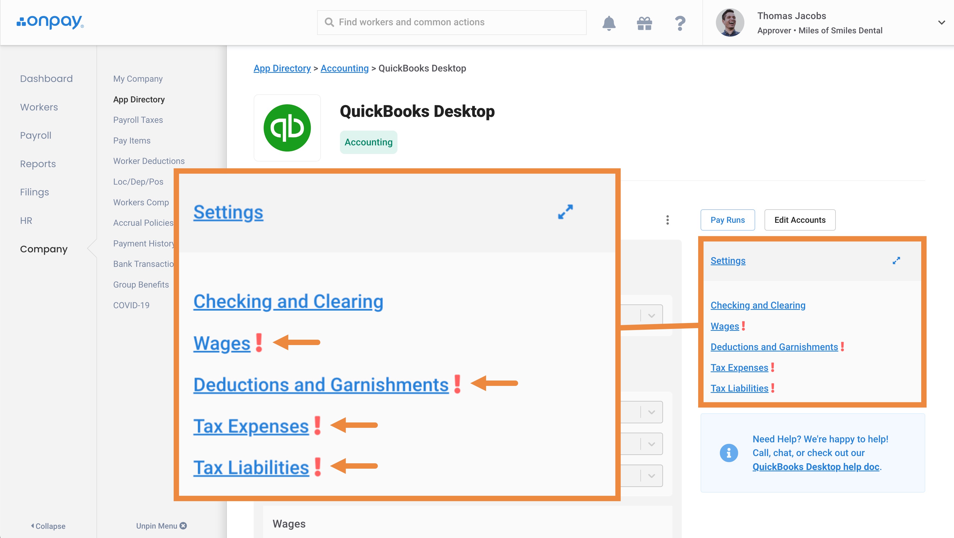Open Workers section

pyautogui.click(x=39, y=107)
